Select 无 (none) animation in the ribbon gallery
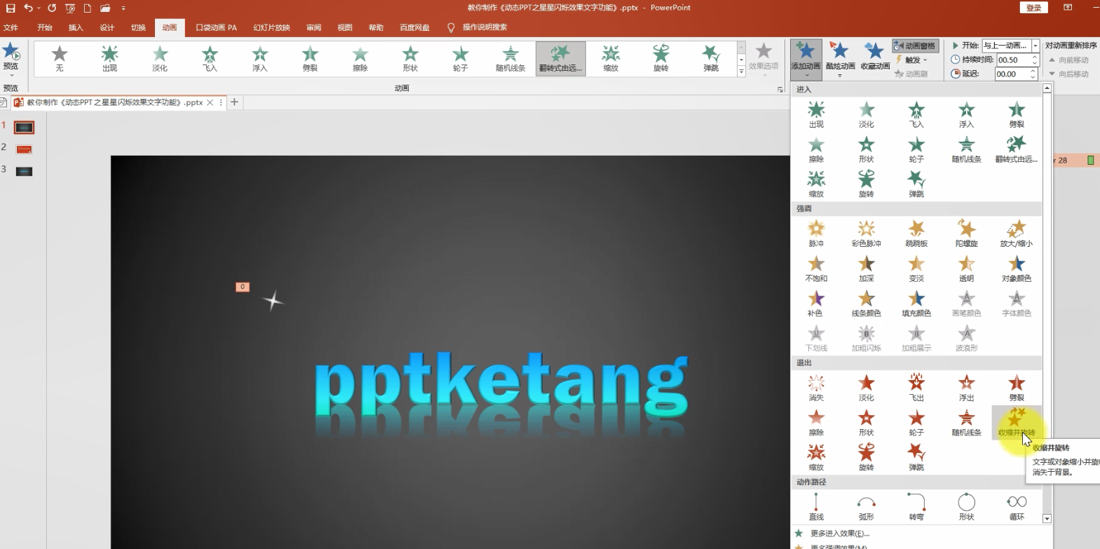 click(60, 58)
